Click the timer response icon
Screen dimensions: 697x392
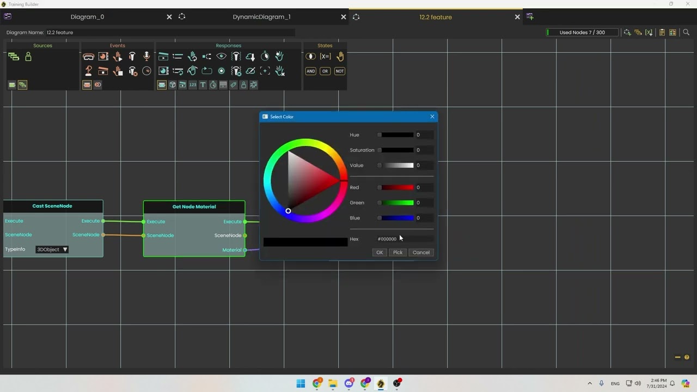coord(265,57)
